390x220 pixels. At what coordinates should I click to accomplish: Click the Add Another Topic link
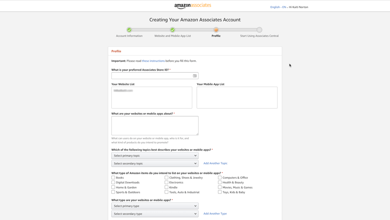(216, 164)
